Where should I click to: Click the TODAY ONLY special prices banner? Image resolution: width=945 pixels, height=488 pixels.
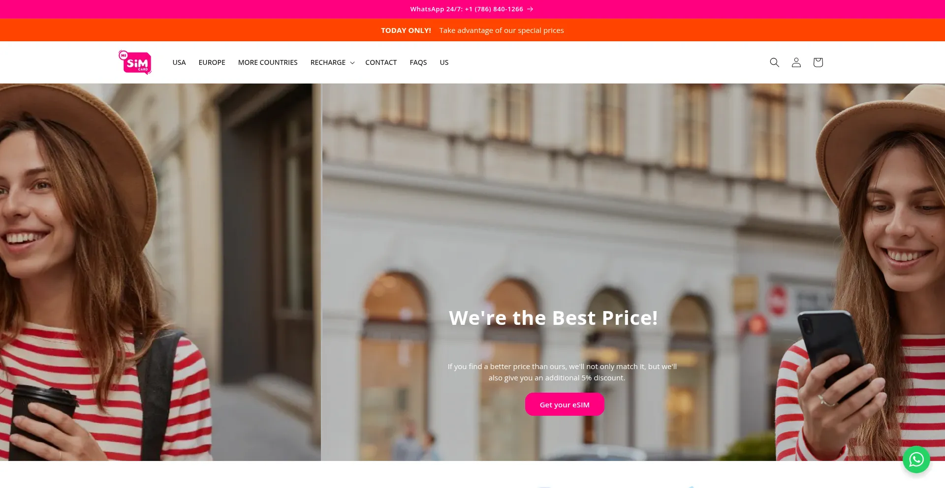(x=472, y=30)
